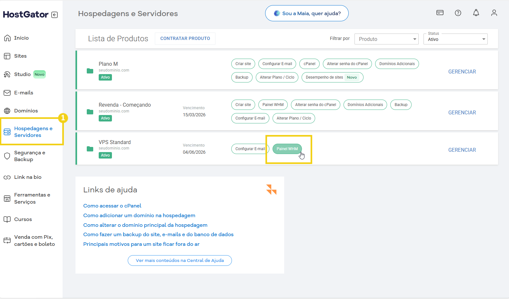Open Venda com Pix, cartões e boleto
509x299 pixels.
pyautogui.click(x=35, y=240)
